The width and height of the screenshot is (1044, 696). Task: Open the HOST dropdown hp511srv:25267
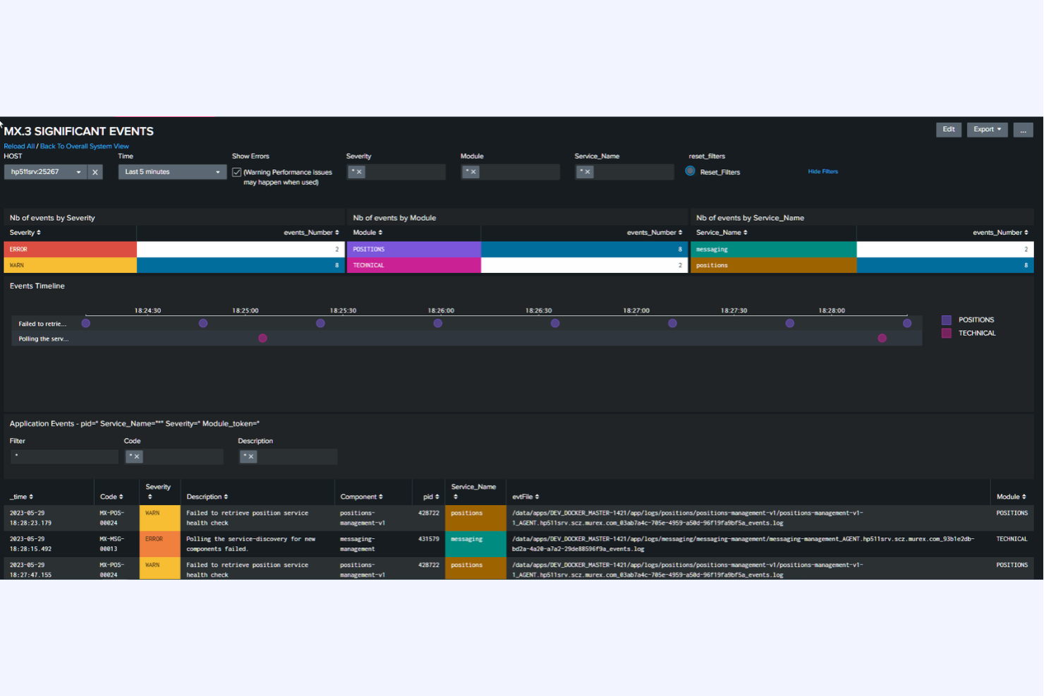[45, 172]
